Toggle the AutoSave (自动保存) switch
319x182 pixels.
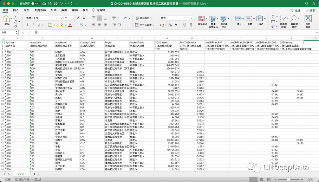tap(35, 4)
